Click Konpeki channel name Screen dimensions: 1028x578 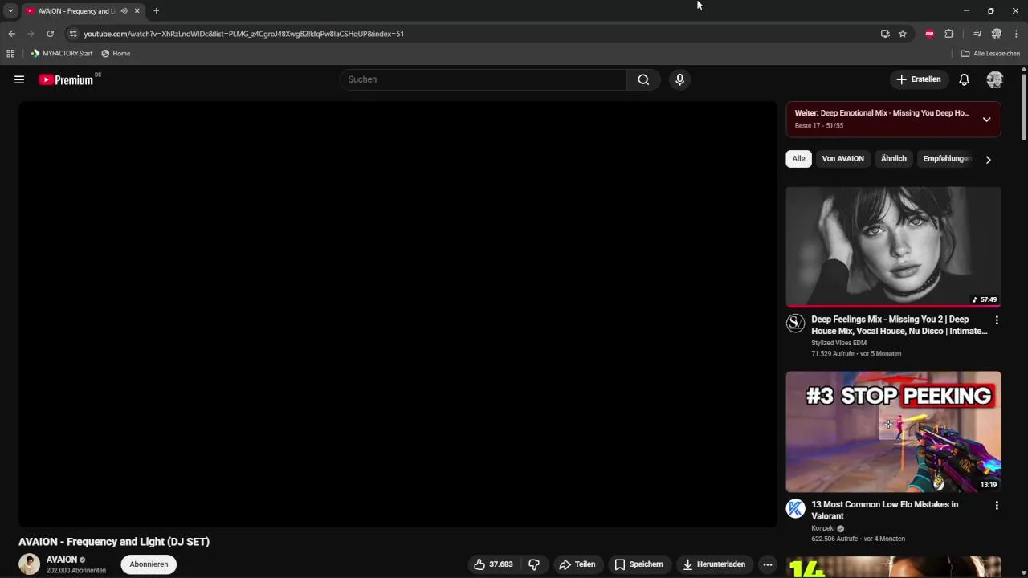(x=822, y=528)
